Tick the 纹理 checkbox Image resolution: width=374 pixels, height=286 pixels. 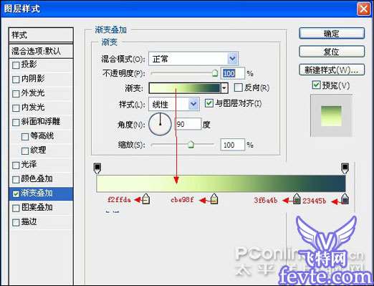pyautogui.click(x=25, y=151)
